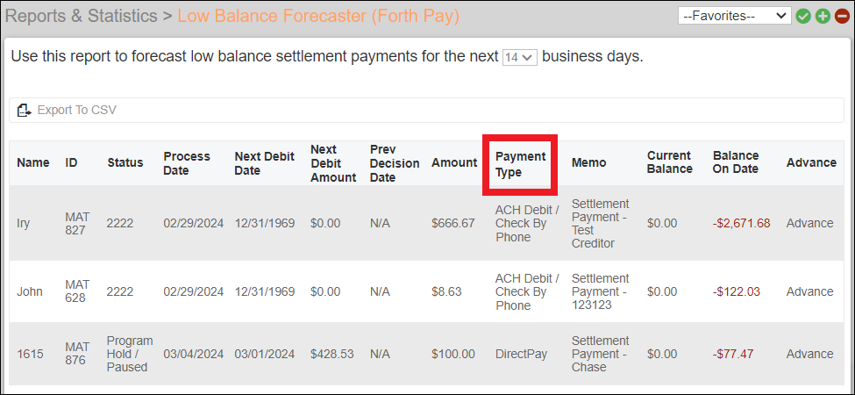Sort by the Payment Type column header
Image resolution: width=855 pixels, height=395 pixels.
(x=520, y=164)
